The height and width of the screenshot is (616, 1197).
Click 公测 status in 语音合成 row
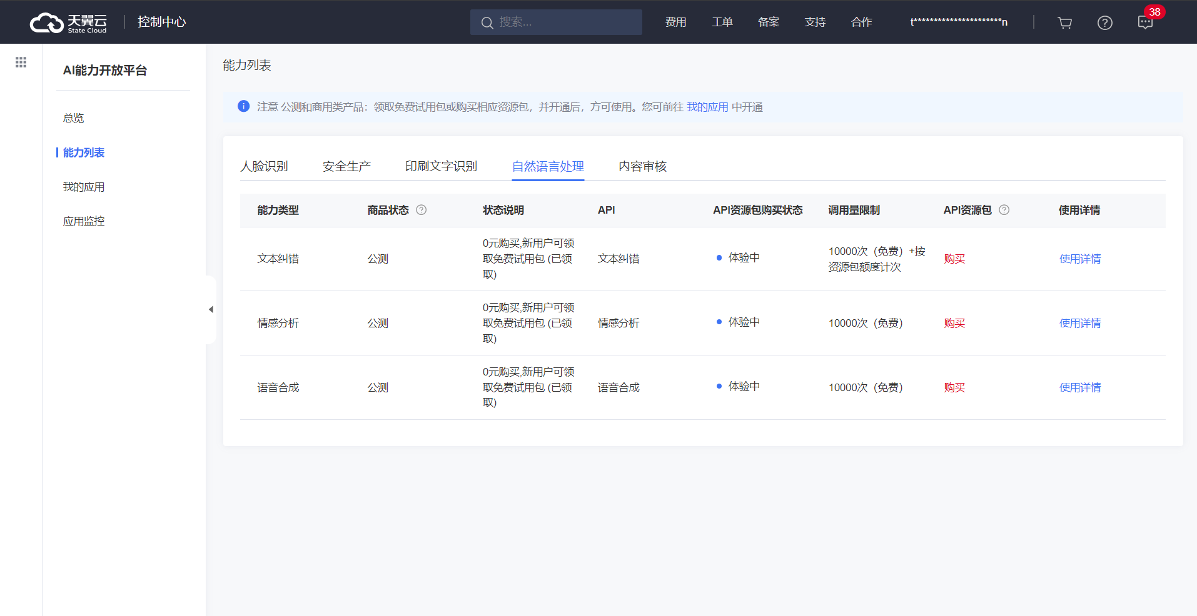[378, 387]
